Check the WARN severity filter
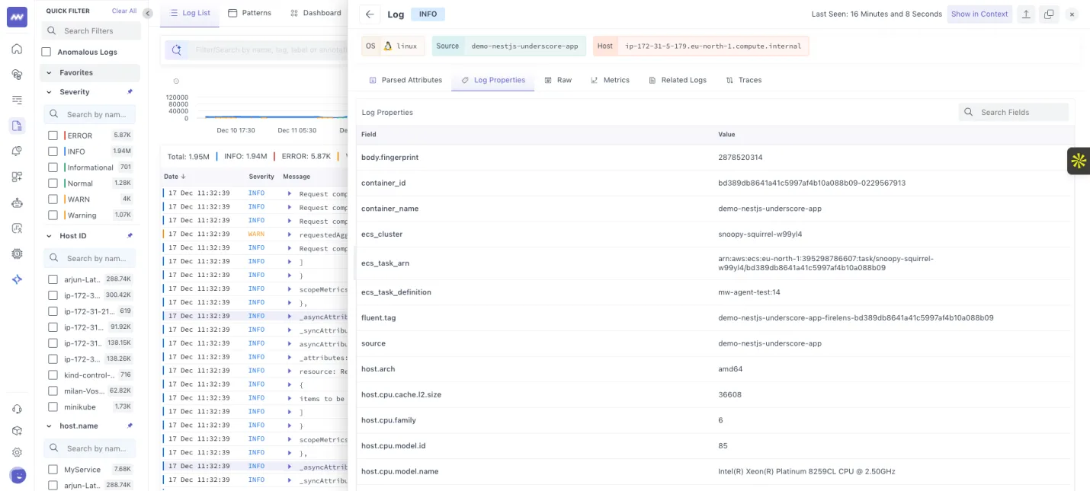 pos(53,199)
